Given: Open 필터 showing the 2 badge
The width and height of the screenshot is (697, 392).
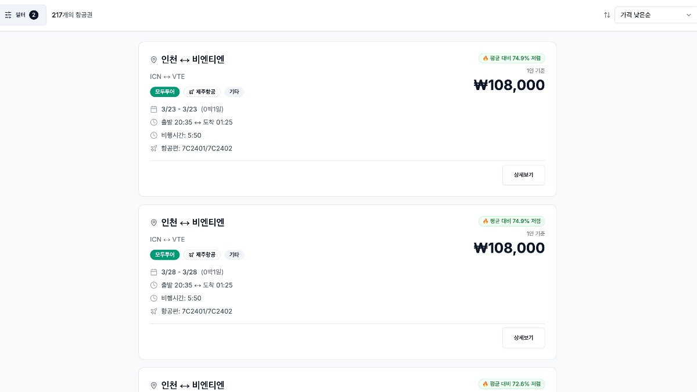Looking at the screenshot, I should pos(23,15).
